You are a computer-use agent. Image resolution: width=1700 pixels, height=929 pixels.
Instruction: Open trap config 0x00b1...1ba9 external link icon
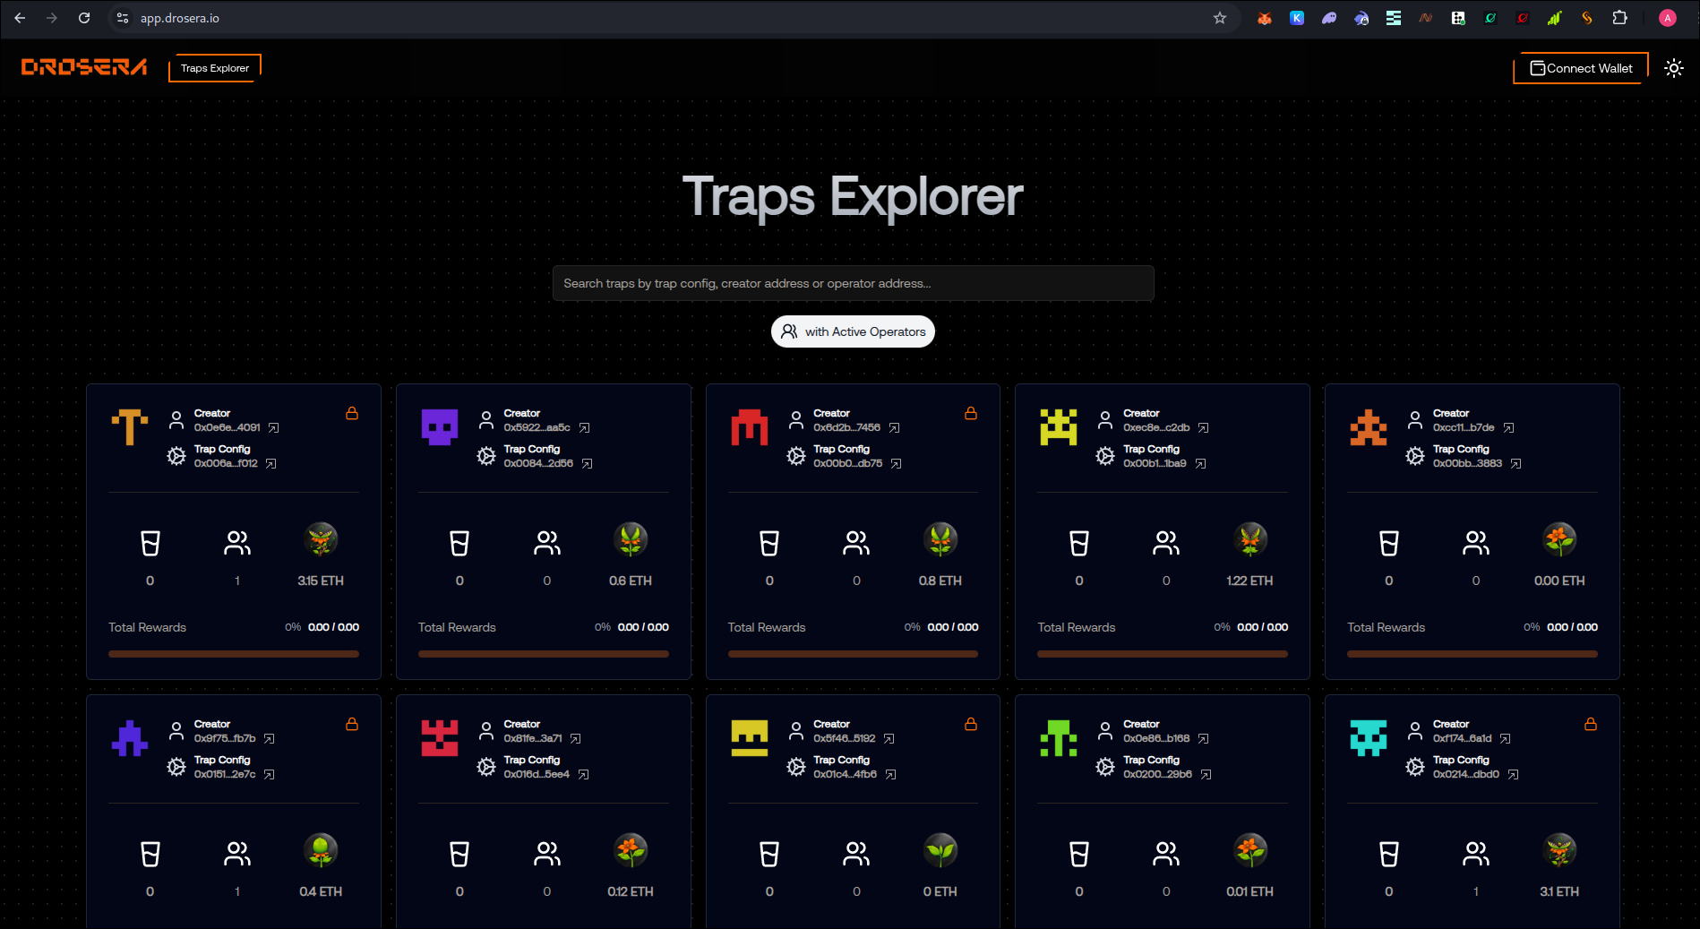pos(1200,464)
